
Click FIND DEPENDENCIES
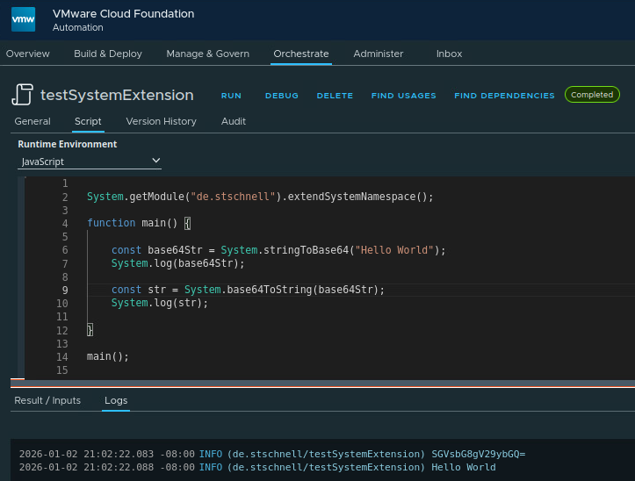pos(504,96)
